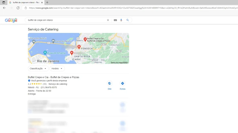Screen dimensions: 238x133
Task: Click the browser address bar URL
Action: tap(131, 8)
